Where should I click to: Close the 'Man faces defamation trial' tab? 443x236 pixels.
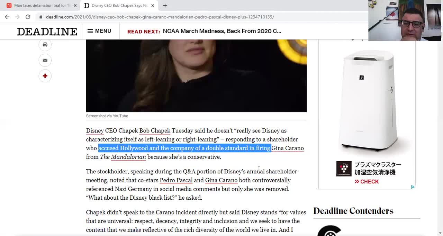(75, 6)
